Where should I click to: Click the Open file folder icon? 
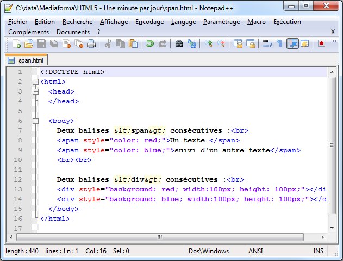tap(29, 44)
